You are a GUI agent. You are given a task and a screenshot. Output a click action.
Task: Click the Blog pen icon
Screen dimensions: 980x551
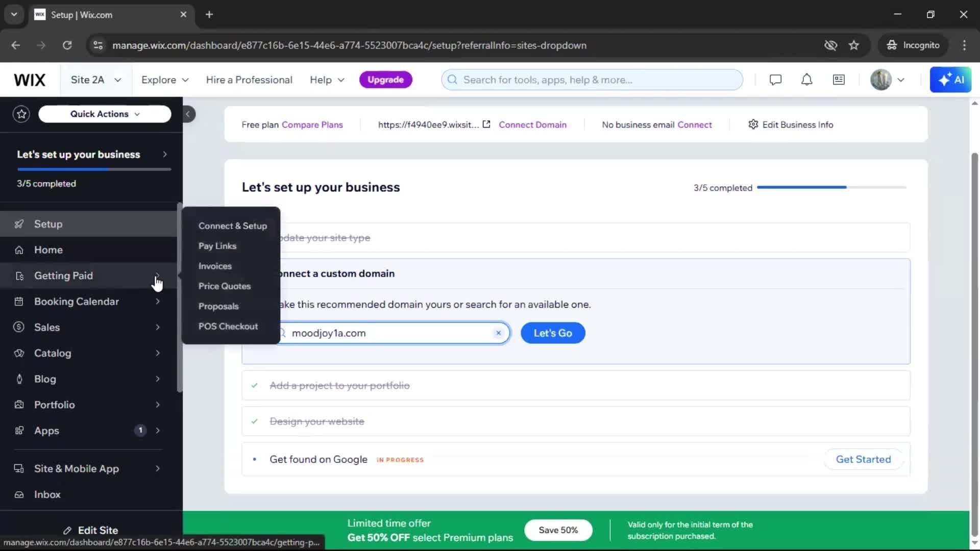(x=19, y=379)
